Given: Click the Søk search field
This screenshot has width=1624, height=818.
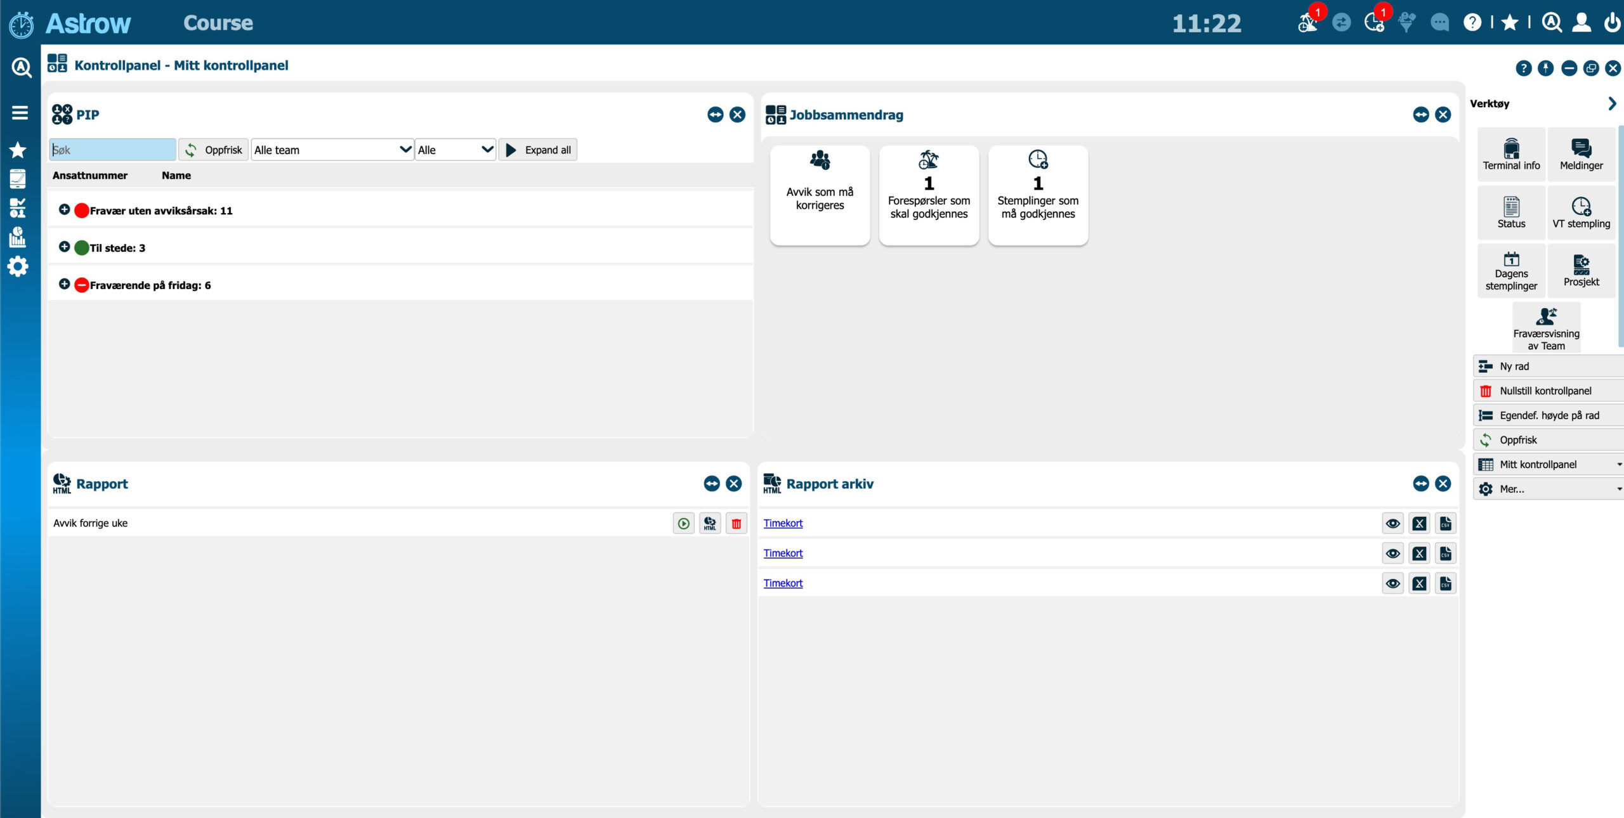Looking at the screenshot, I should point(112,150).
